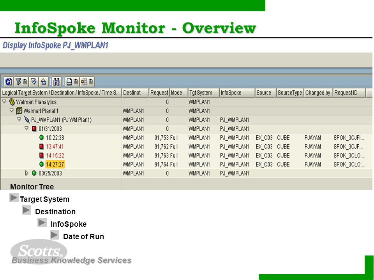
Task: Click the Walmart Planal 1 destination icon
Action: 19,111
